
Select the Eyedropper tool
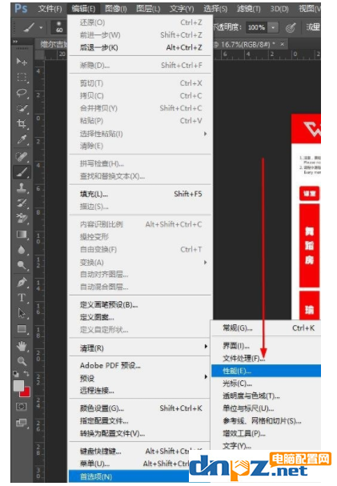(x=22, y=140)
